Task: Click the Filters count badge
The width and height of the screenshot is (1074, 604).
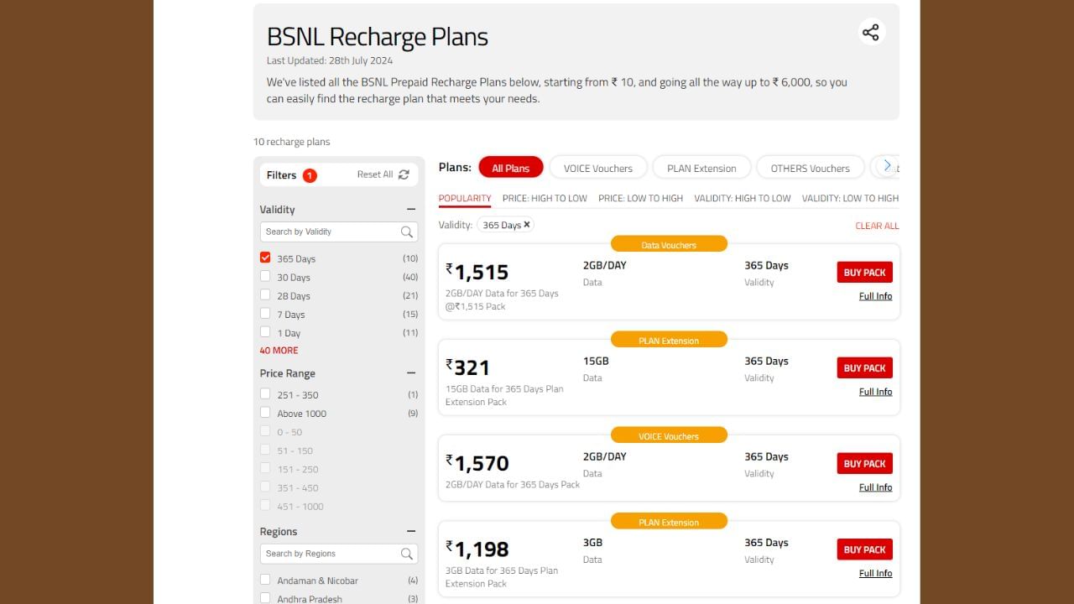Action: point(310,175)
